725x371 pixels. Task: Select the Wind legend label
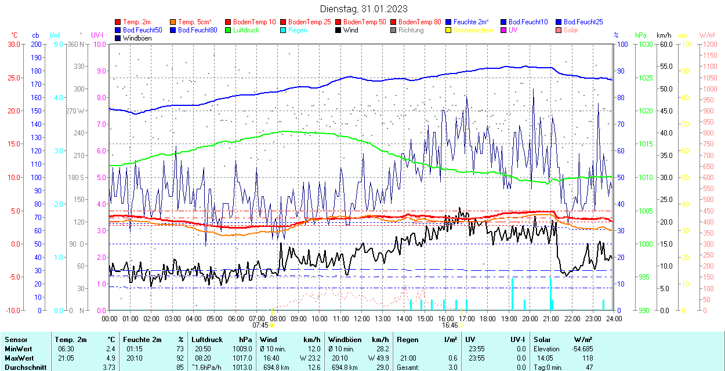(x=350, y=30)
